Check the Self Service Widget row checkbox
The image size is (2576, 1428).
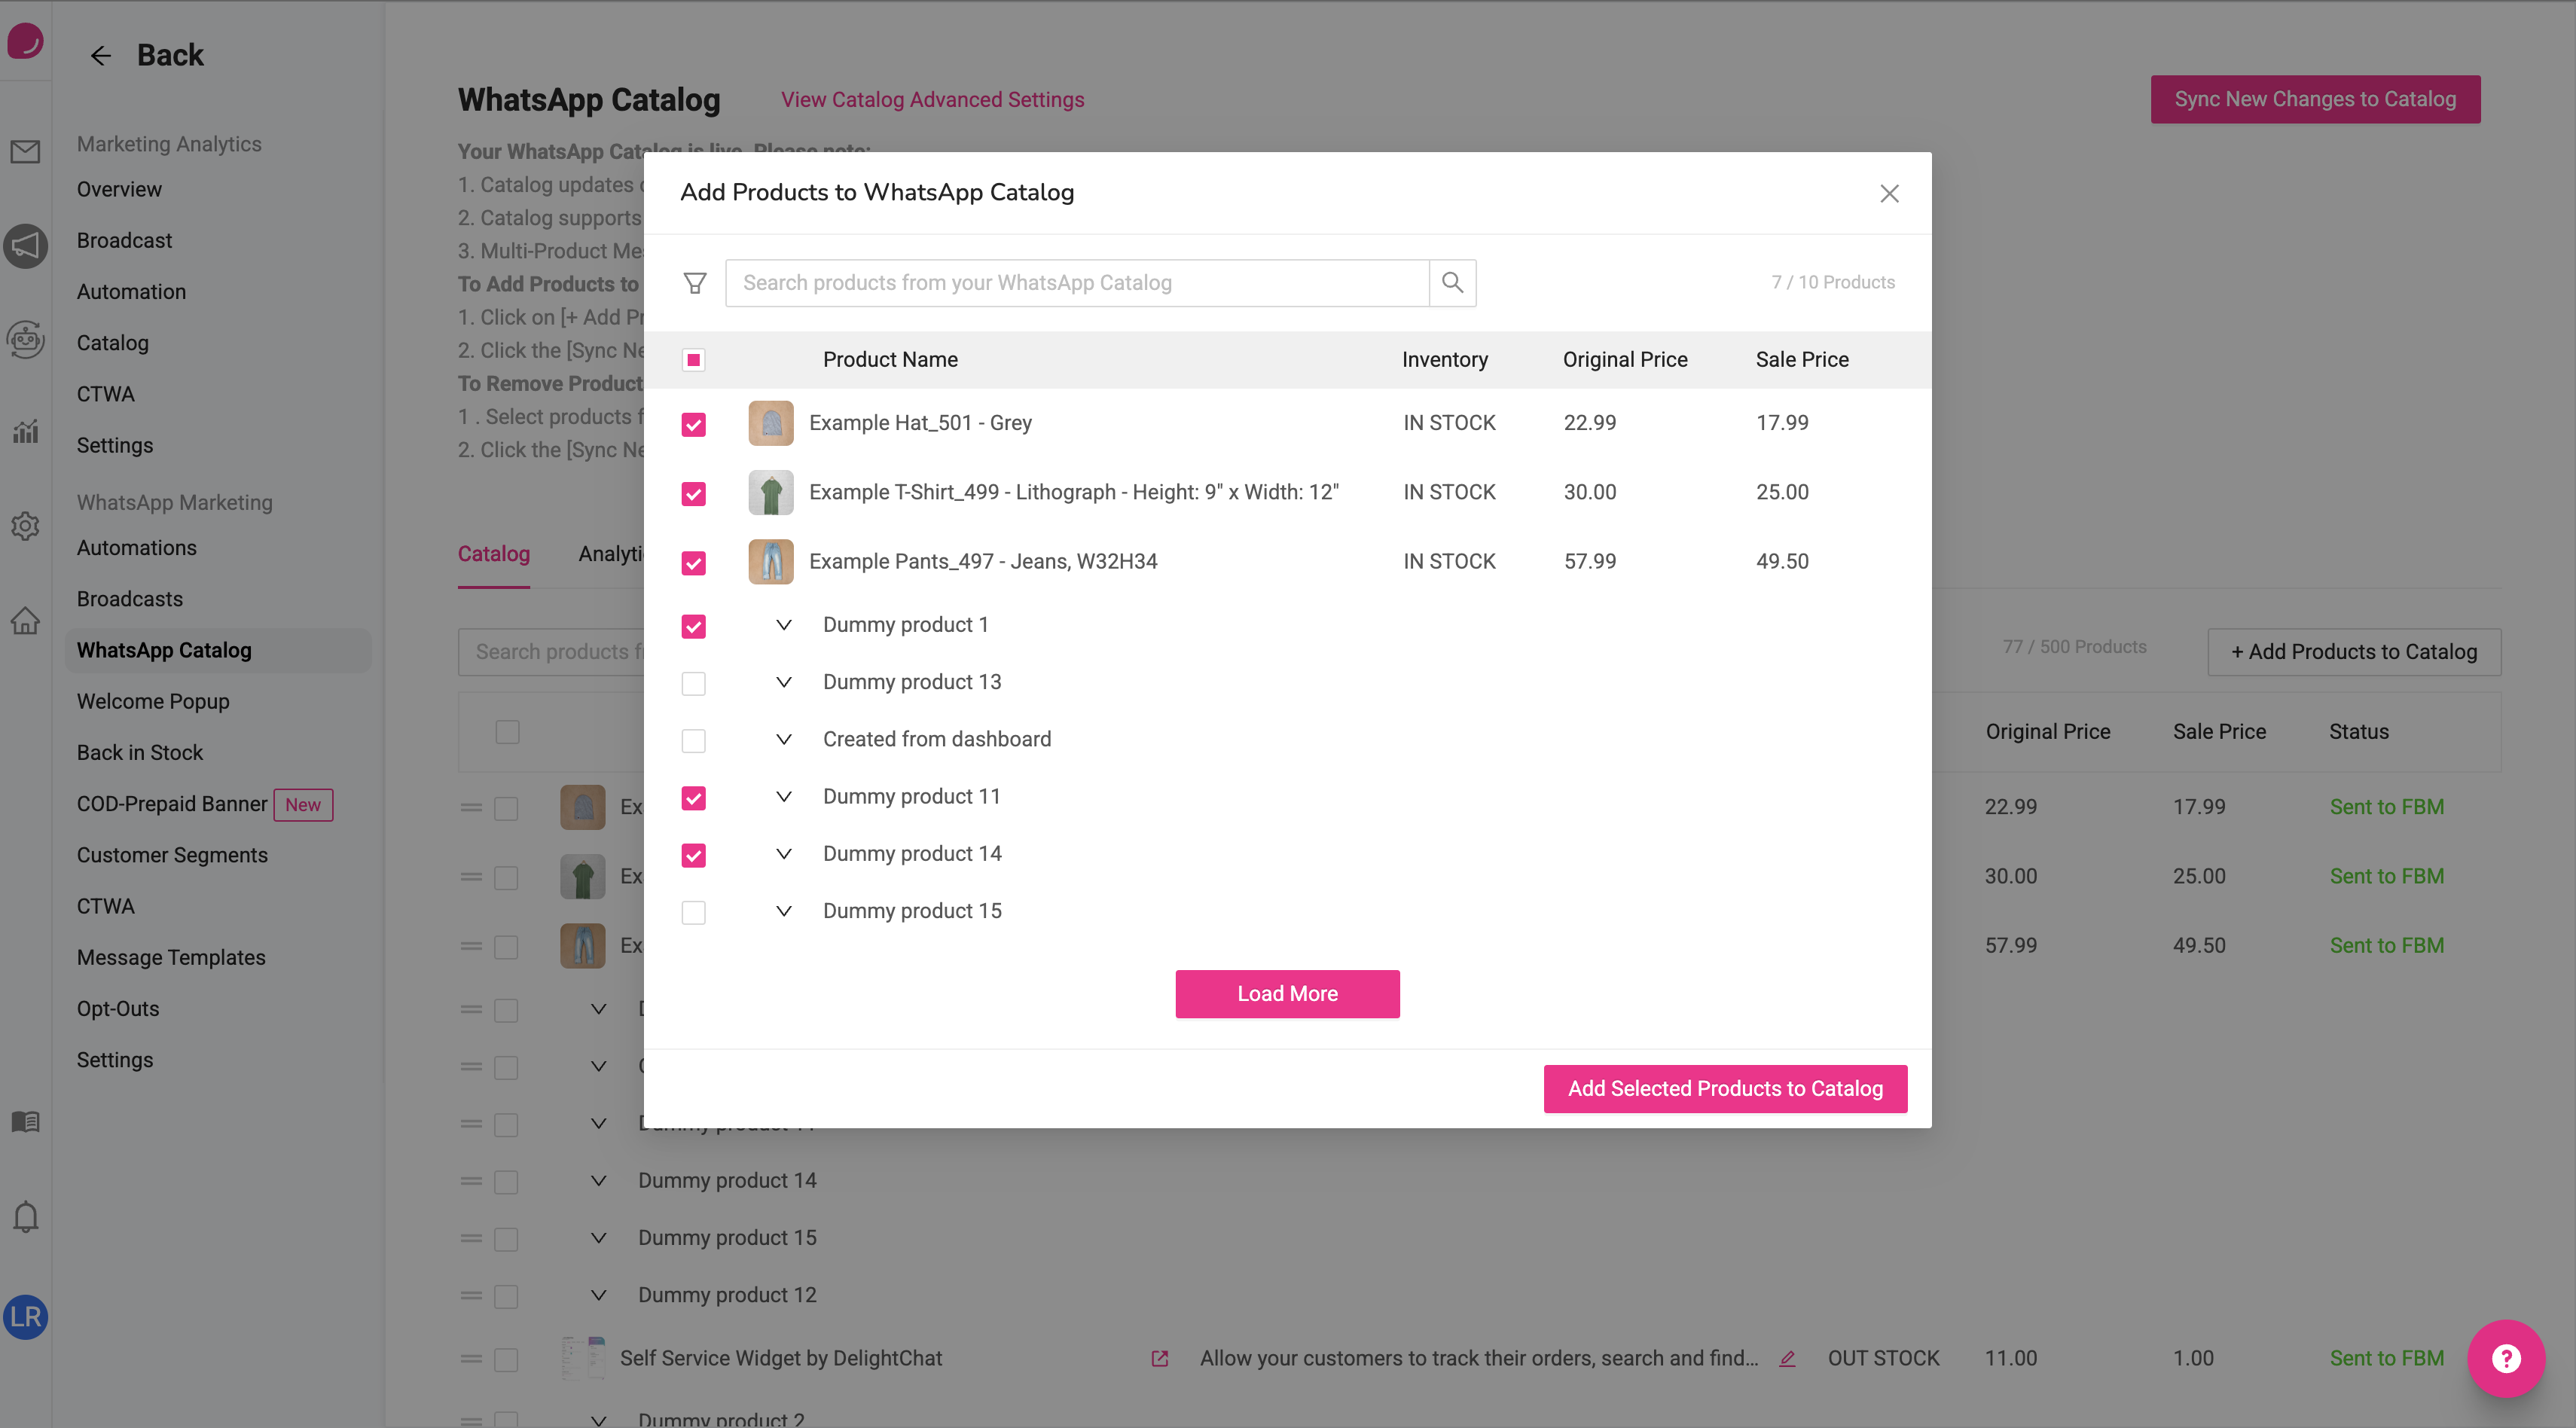point(507,1360)
